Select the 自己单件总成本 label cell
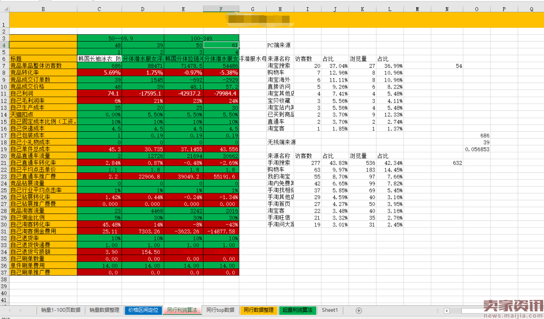 point(43,149)
